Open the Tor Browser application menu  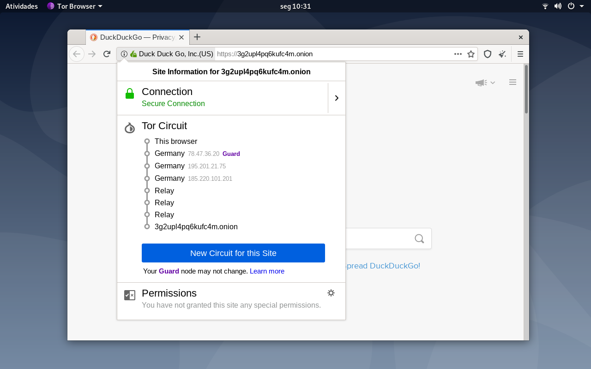tap(75, 6)
